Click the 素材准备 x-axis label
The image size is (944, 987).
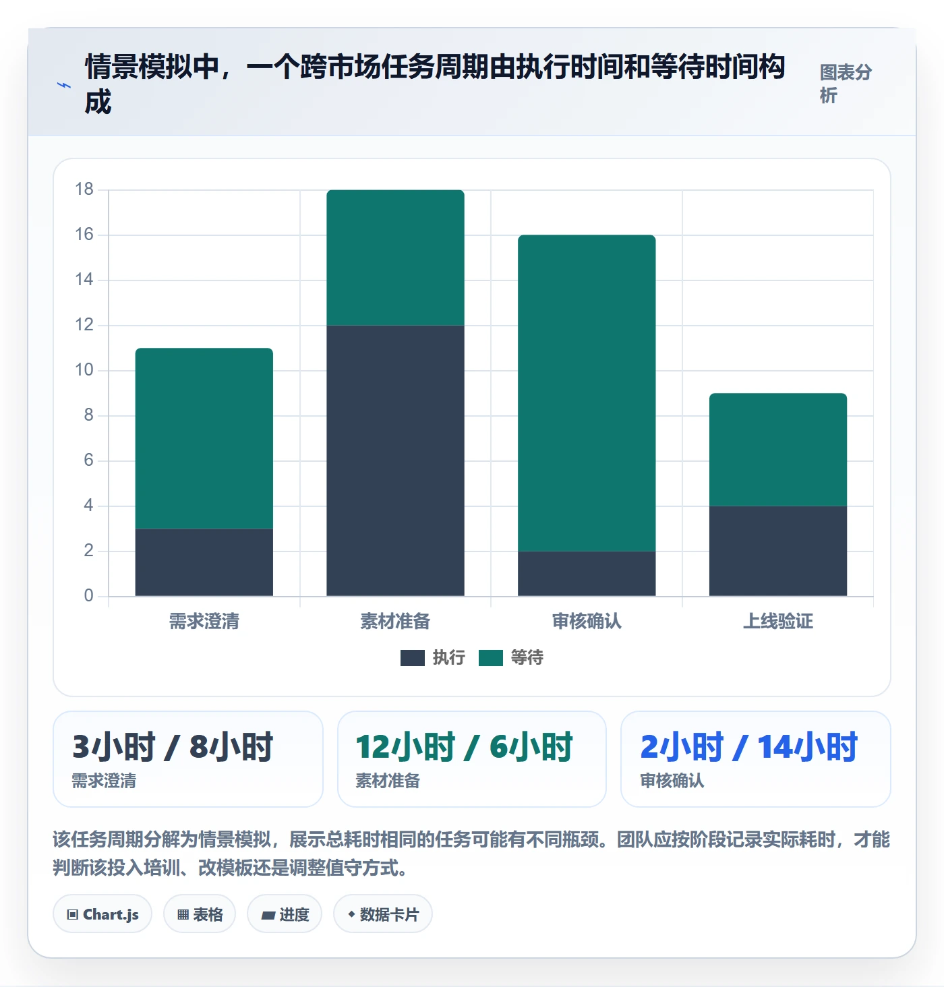coord(395,621)
